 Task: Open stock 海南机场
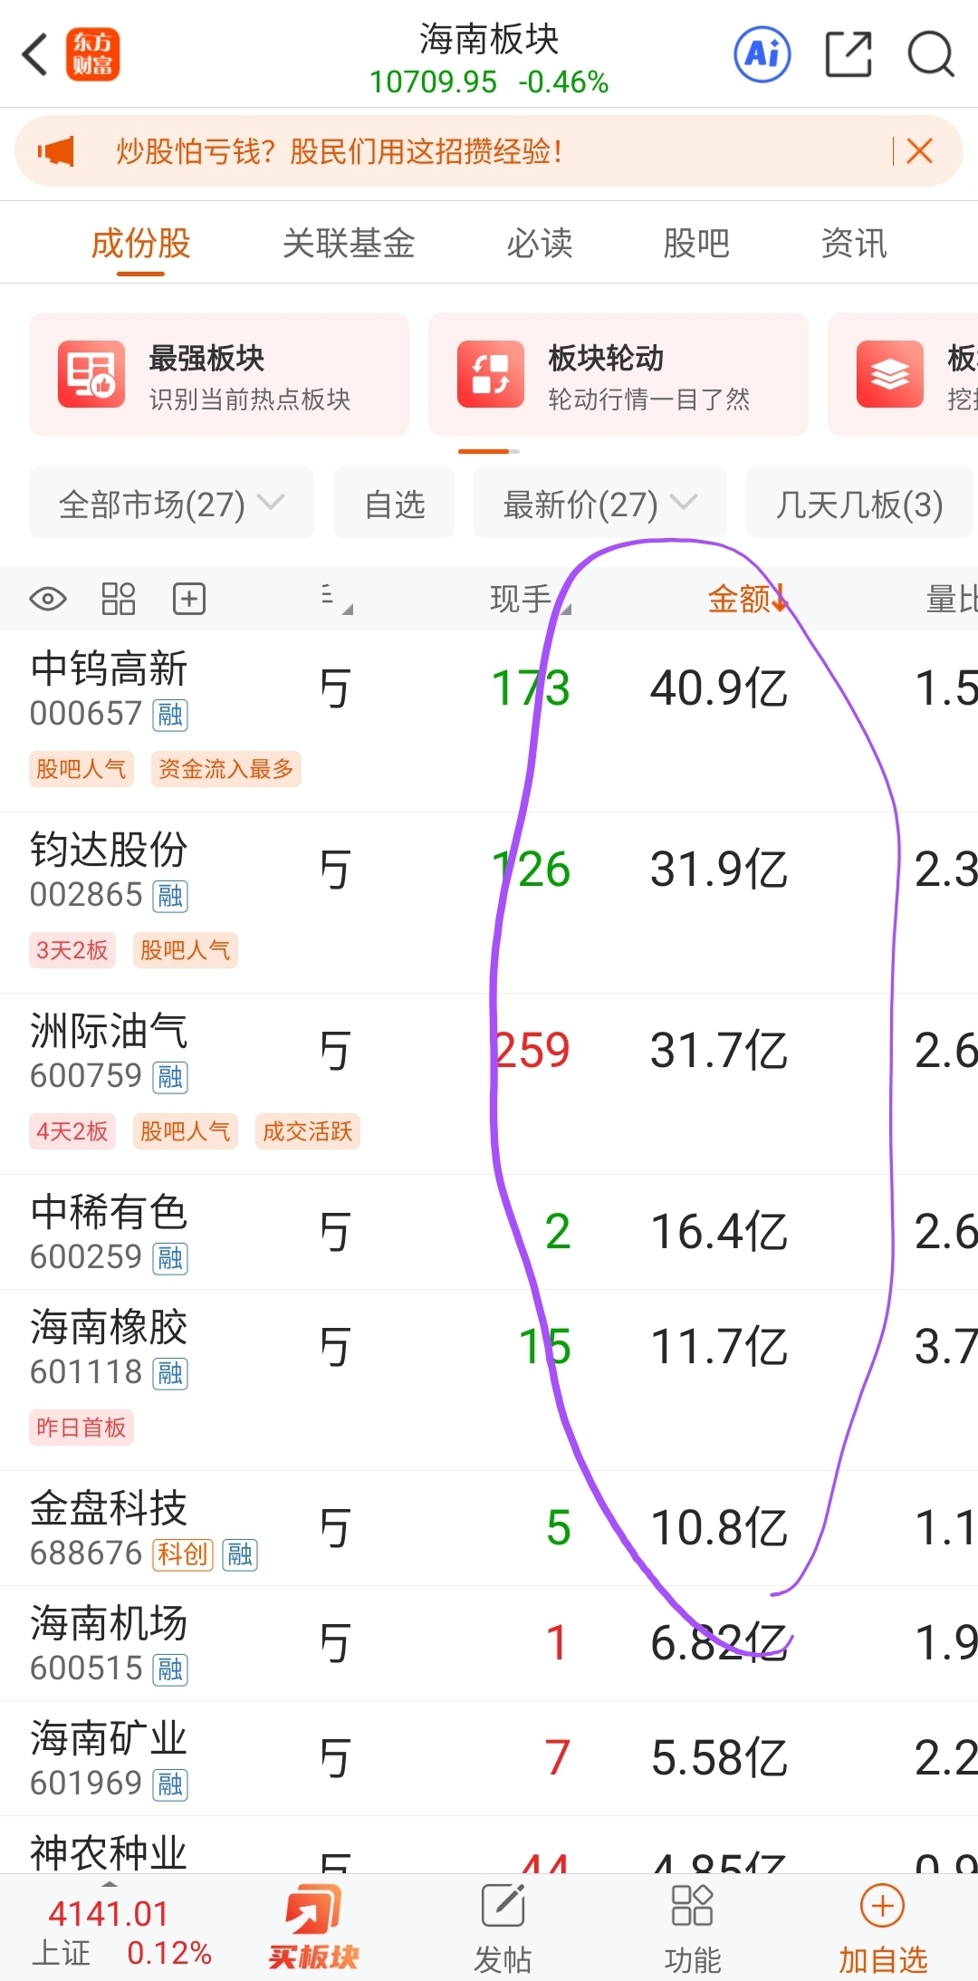109,1625
